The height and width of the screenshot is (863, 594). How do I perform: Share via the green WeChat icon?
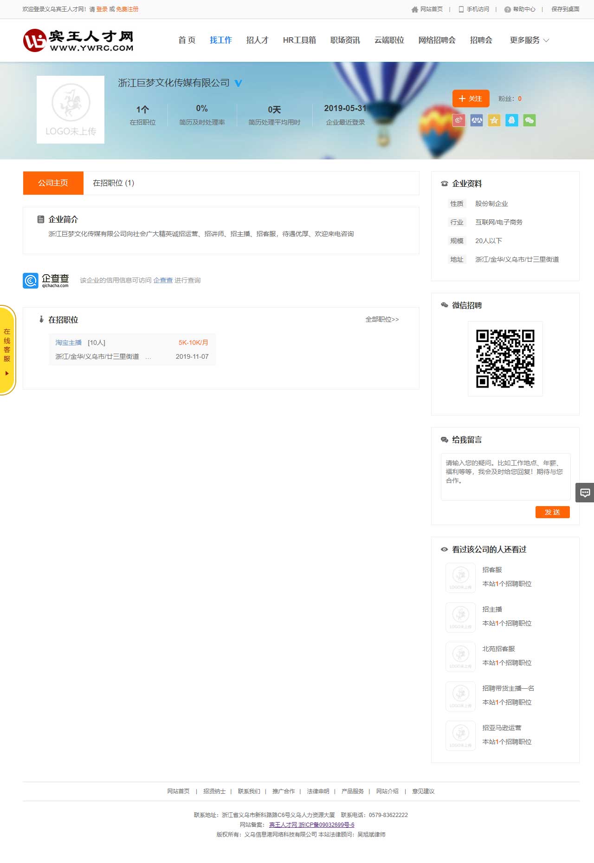[x=529, y=120]
